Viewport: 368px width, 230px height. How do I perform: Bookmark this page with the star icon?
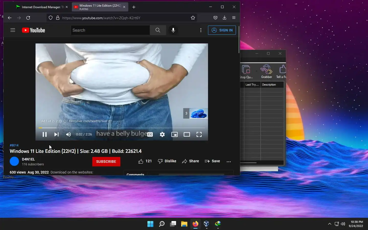point(193,18)
